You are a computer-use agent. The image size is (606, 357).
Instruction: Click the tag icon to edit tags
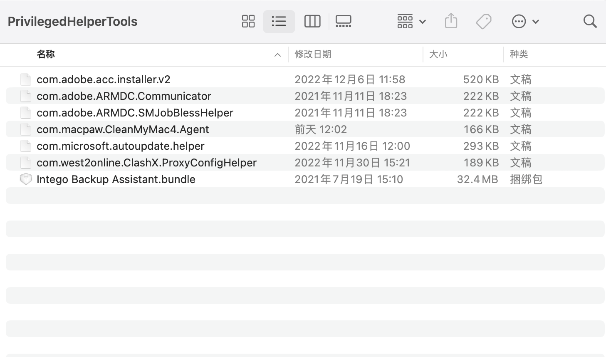point(484,21)
